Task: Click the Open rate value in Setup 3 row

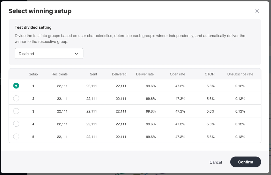Action: [180, 111]
